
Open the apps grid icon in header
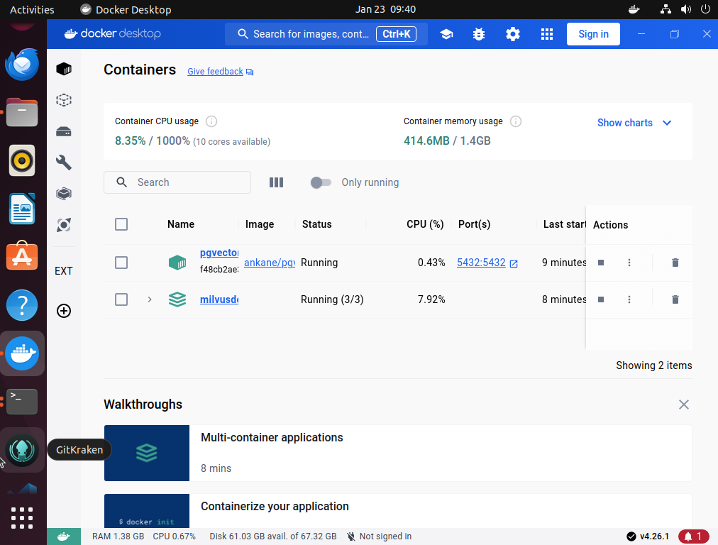click(547, 34)
